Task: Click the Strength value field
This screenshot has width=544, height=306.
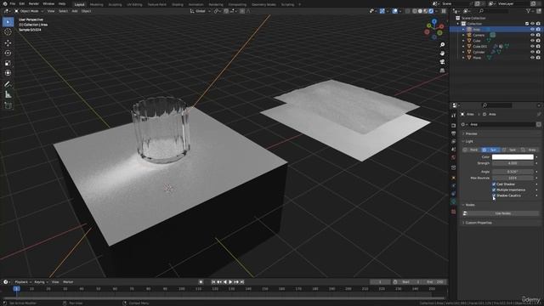Action: [x=513, y=163]
